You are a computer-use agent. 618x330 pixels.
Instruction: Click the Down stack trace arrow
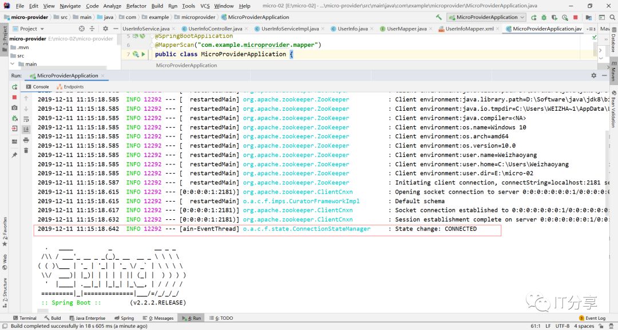tap(26, 108)
